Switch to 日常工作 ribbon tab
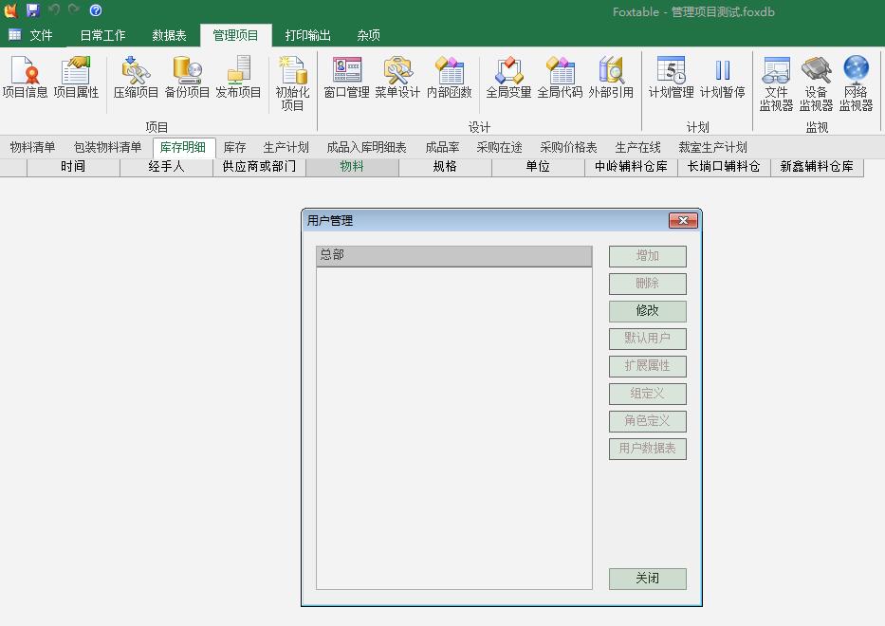Viewport: 885px width, 626px height. tap(102, 35)
